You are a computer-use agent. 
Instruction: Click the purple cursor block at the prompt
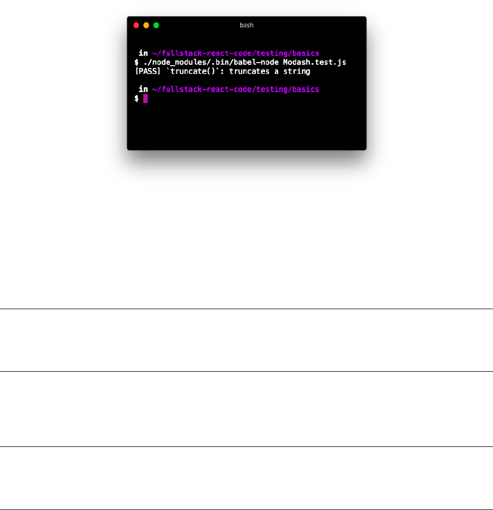(145, 98)
